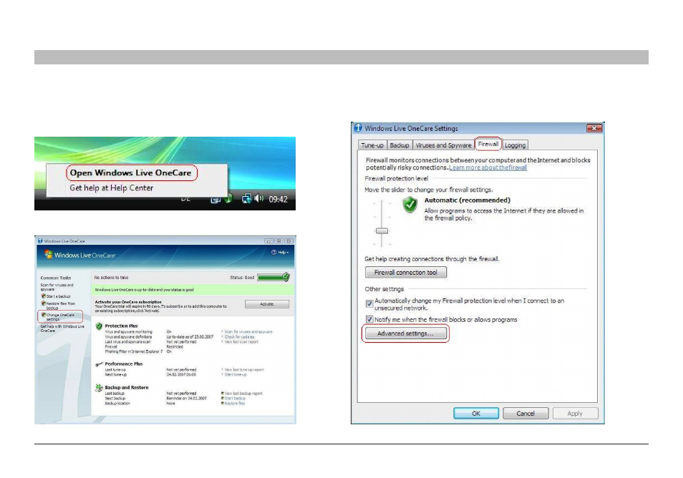Open the Logging tab
The width and height of the screenshot is (683, 478).
tap(515, 145)
